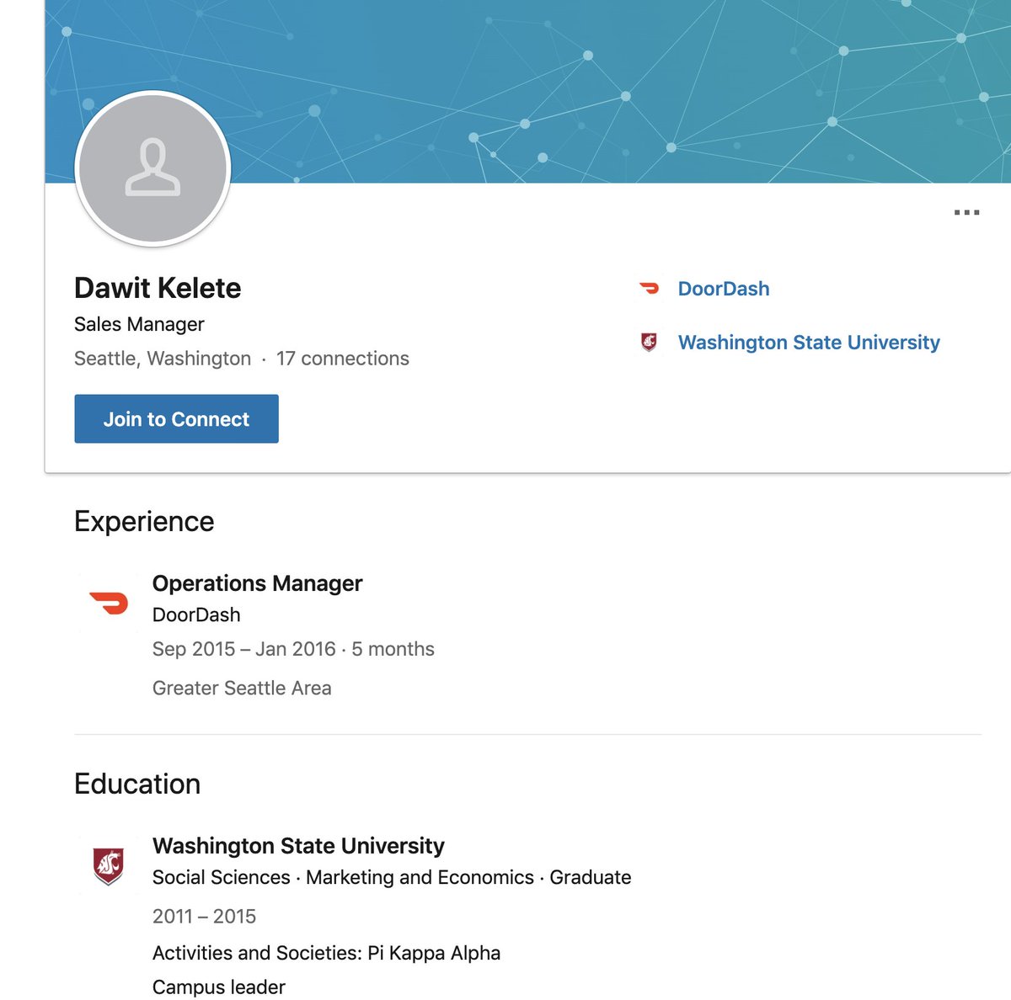Click the Experience section heading
Viewport: 1011px width, 1000px height.
(x=144, y=522)
